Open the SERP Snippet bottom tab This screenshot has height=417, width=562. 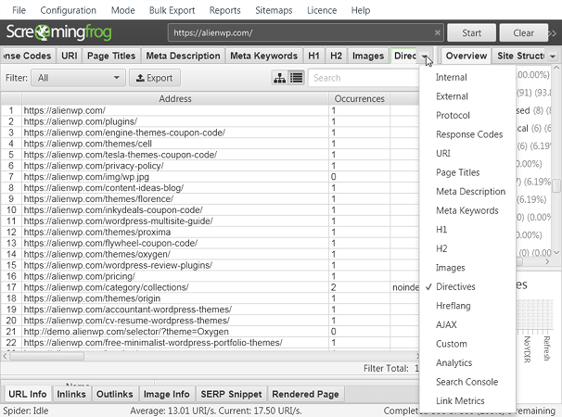[x=231, y=394]
